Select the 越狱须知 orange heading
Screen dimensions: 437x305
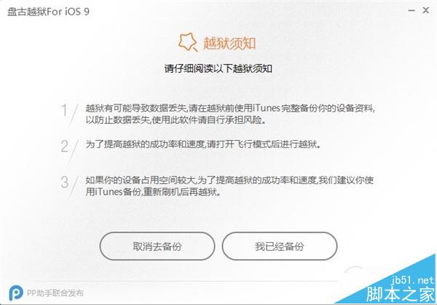(x=229, y=43)
